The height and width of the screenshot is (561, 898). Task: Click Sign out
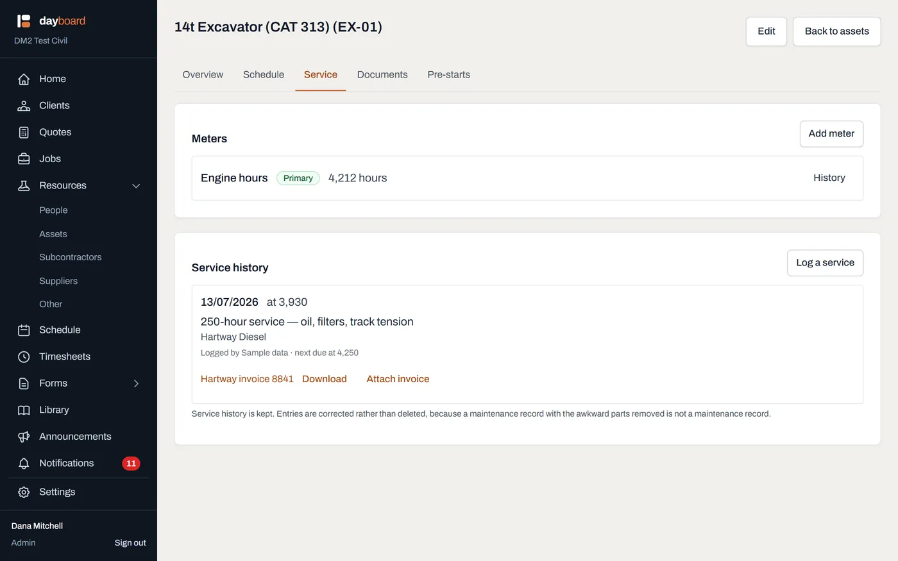tap(130, 543)
